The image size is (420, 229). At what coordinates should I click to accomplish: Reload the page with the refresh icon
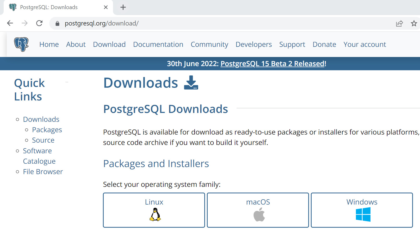coord(39,23)
